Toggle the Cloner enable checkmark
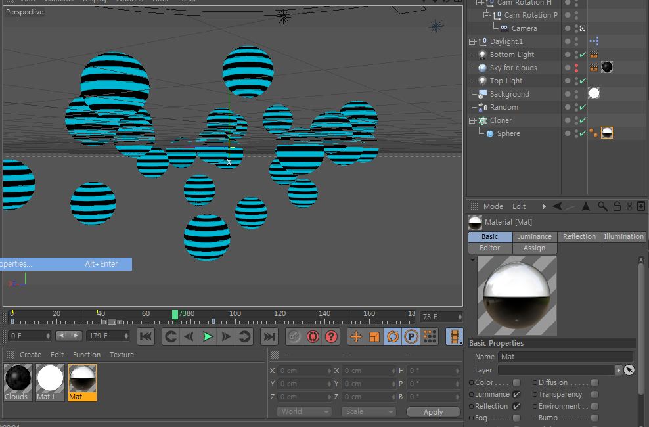Screen dimensions: 649x427 point(583,120)
